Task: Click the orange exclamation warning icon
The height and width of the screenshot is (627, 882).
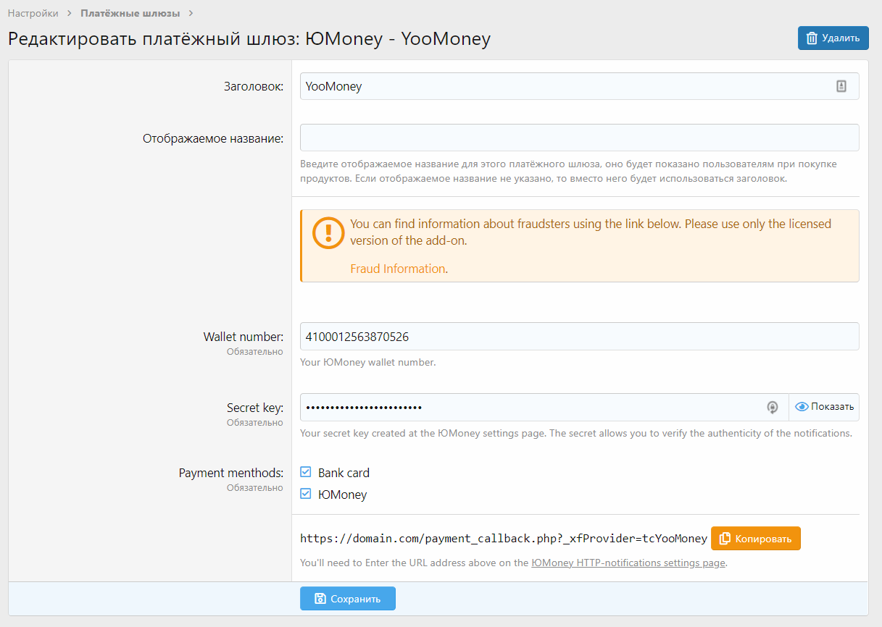Action: [x=328, y=232]
